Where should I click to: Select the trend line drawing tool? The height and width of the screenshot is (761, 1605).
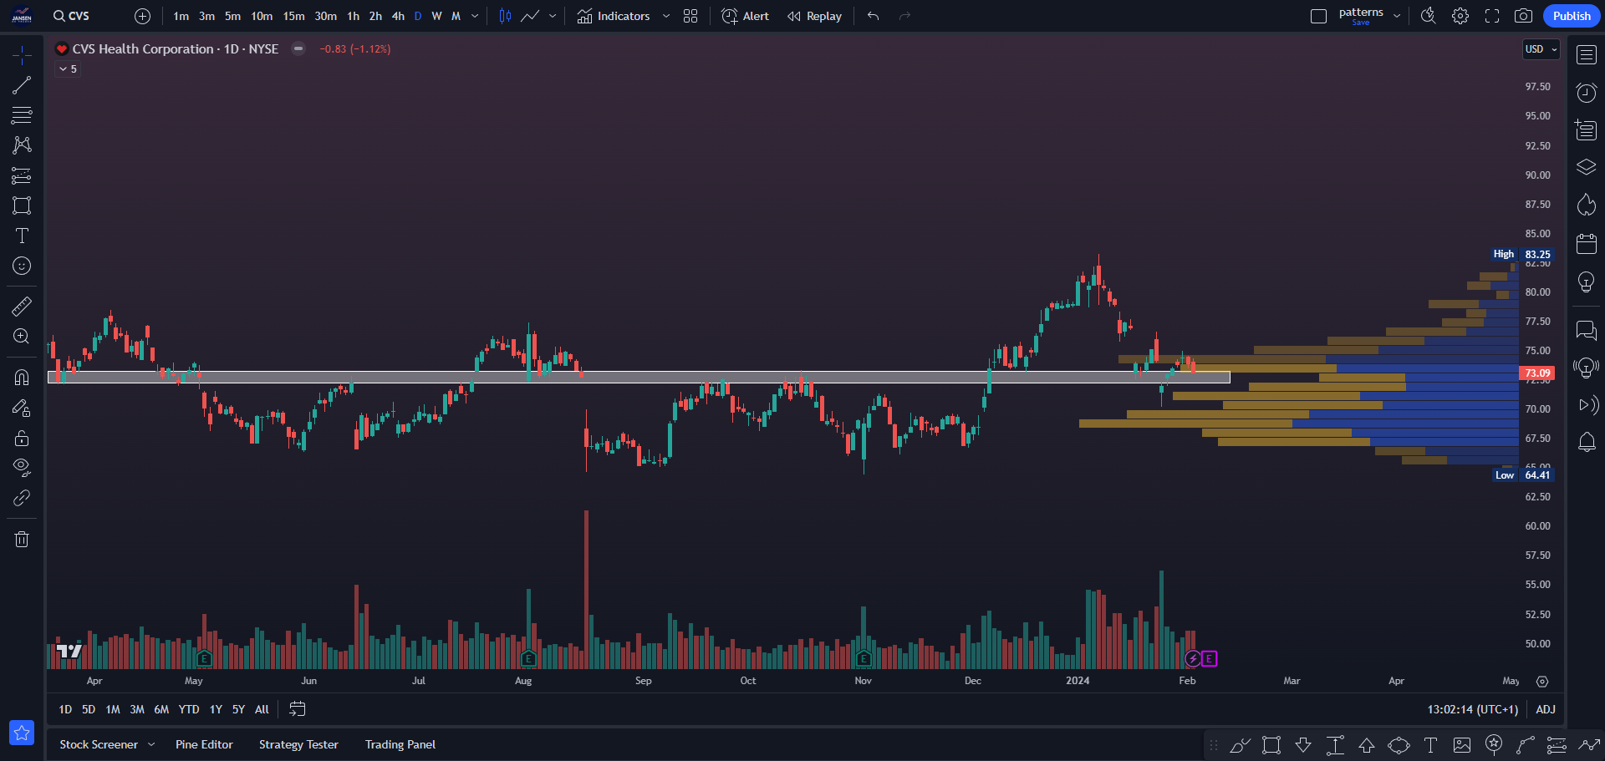[22, 85]
